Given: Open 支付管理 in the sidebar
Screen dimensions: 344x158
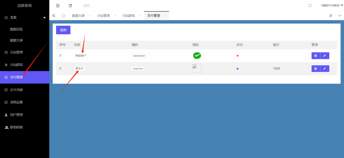Looking at the screenshot, I should click(x=25, y=77).
